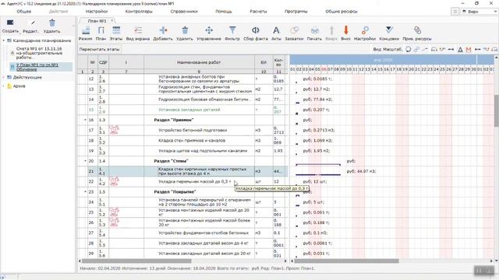Click the Создать icon in the left panel

point(10,23)
